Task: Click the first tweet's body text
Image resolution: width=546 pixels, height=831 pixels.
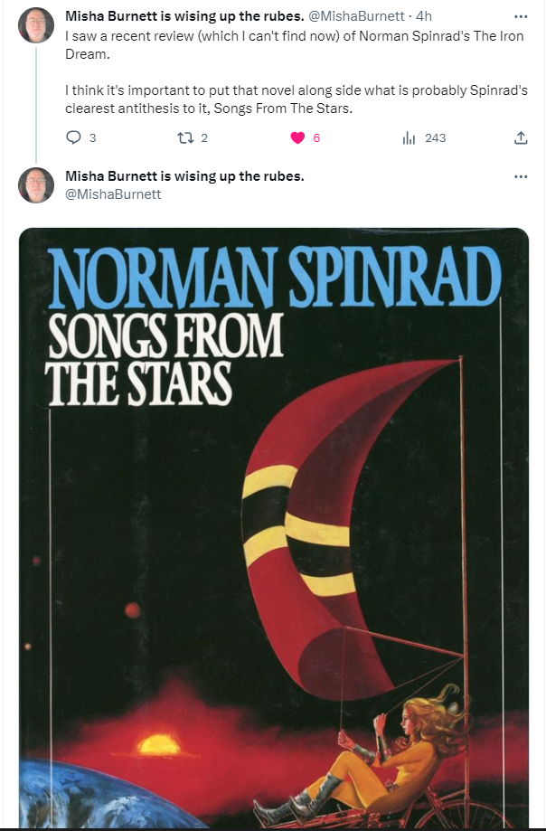Action: click(x=297, y=72)
